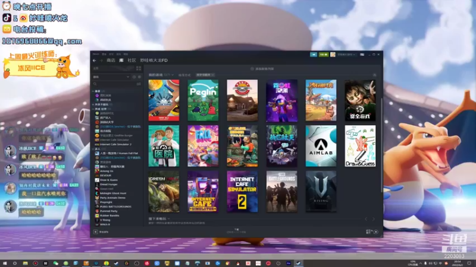Image resolution: width=476 pixels, height=267 pixels.
Task: Collapse the game shelf with up chevron
Action: (375, 75)
